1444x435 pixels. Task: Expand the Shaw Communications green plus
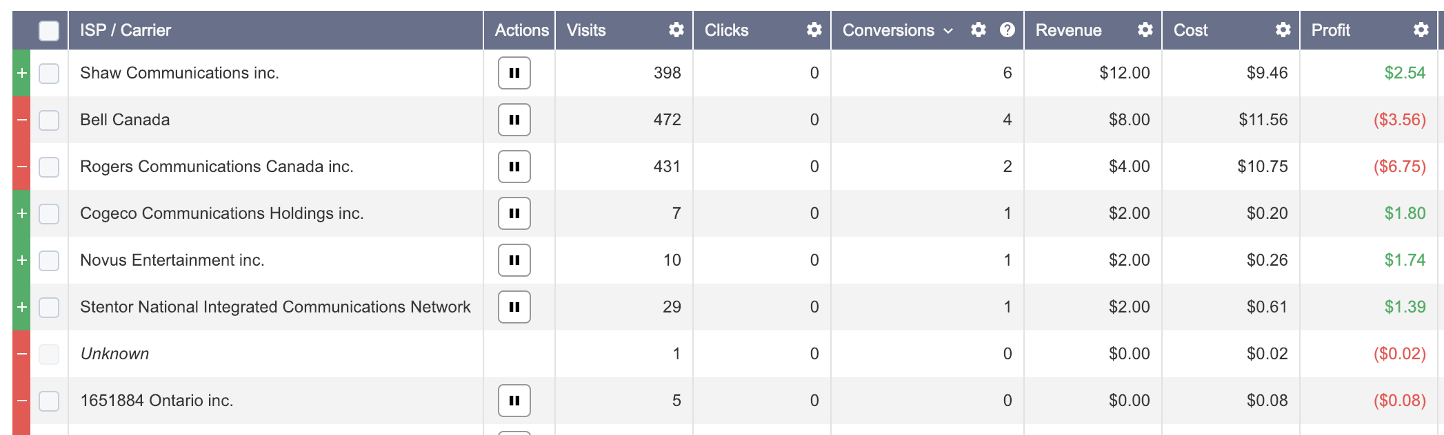(x=21, y=73)
